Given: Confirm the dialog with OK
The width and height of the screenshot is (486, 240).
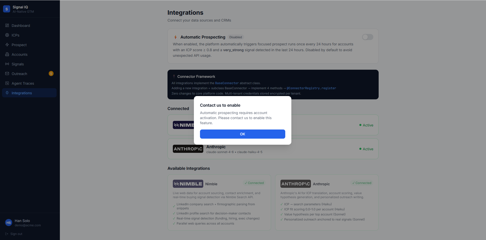Looking at the screenshot, I should (x=243, y=134).
